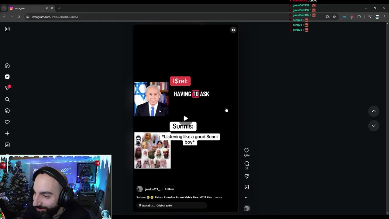Share the reel with paper plane icon

(x=247, y=176)
